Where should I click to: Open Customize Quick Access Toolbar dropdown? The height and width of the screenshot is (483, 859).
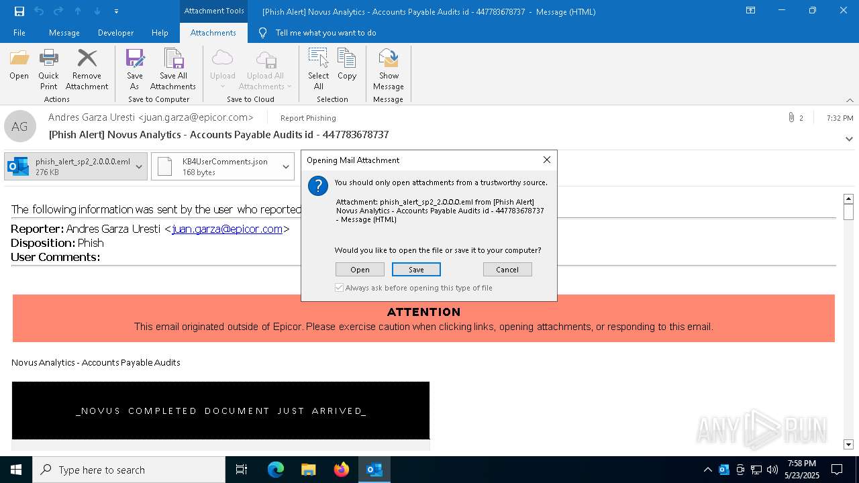[x=117, y=11]
